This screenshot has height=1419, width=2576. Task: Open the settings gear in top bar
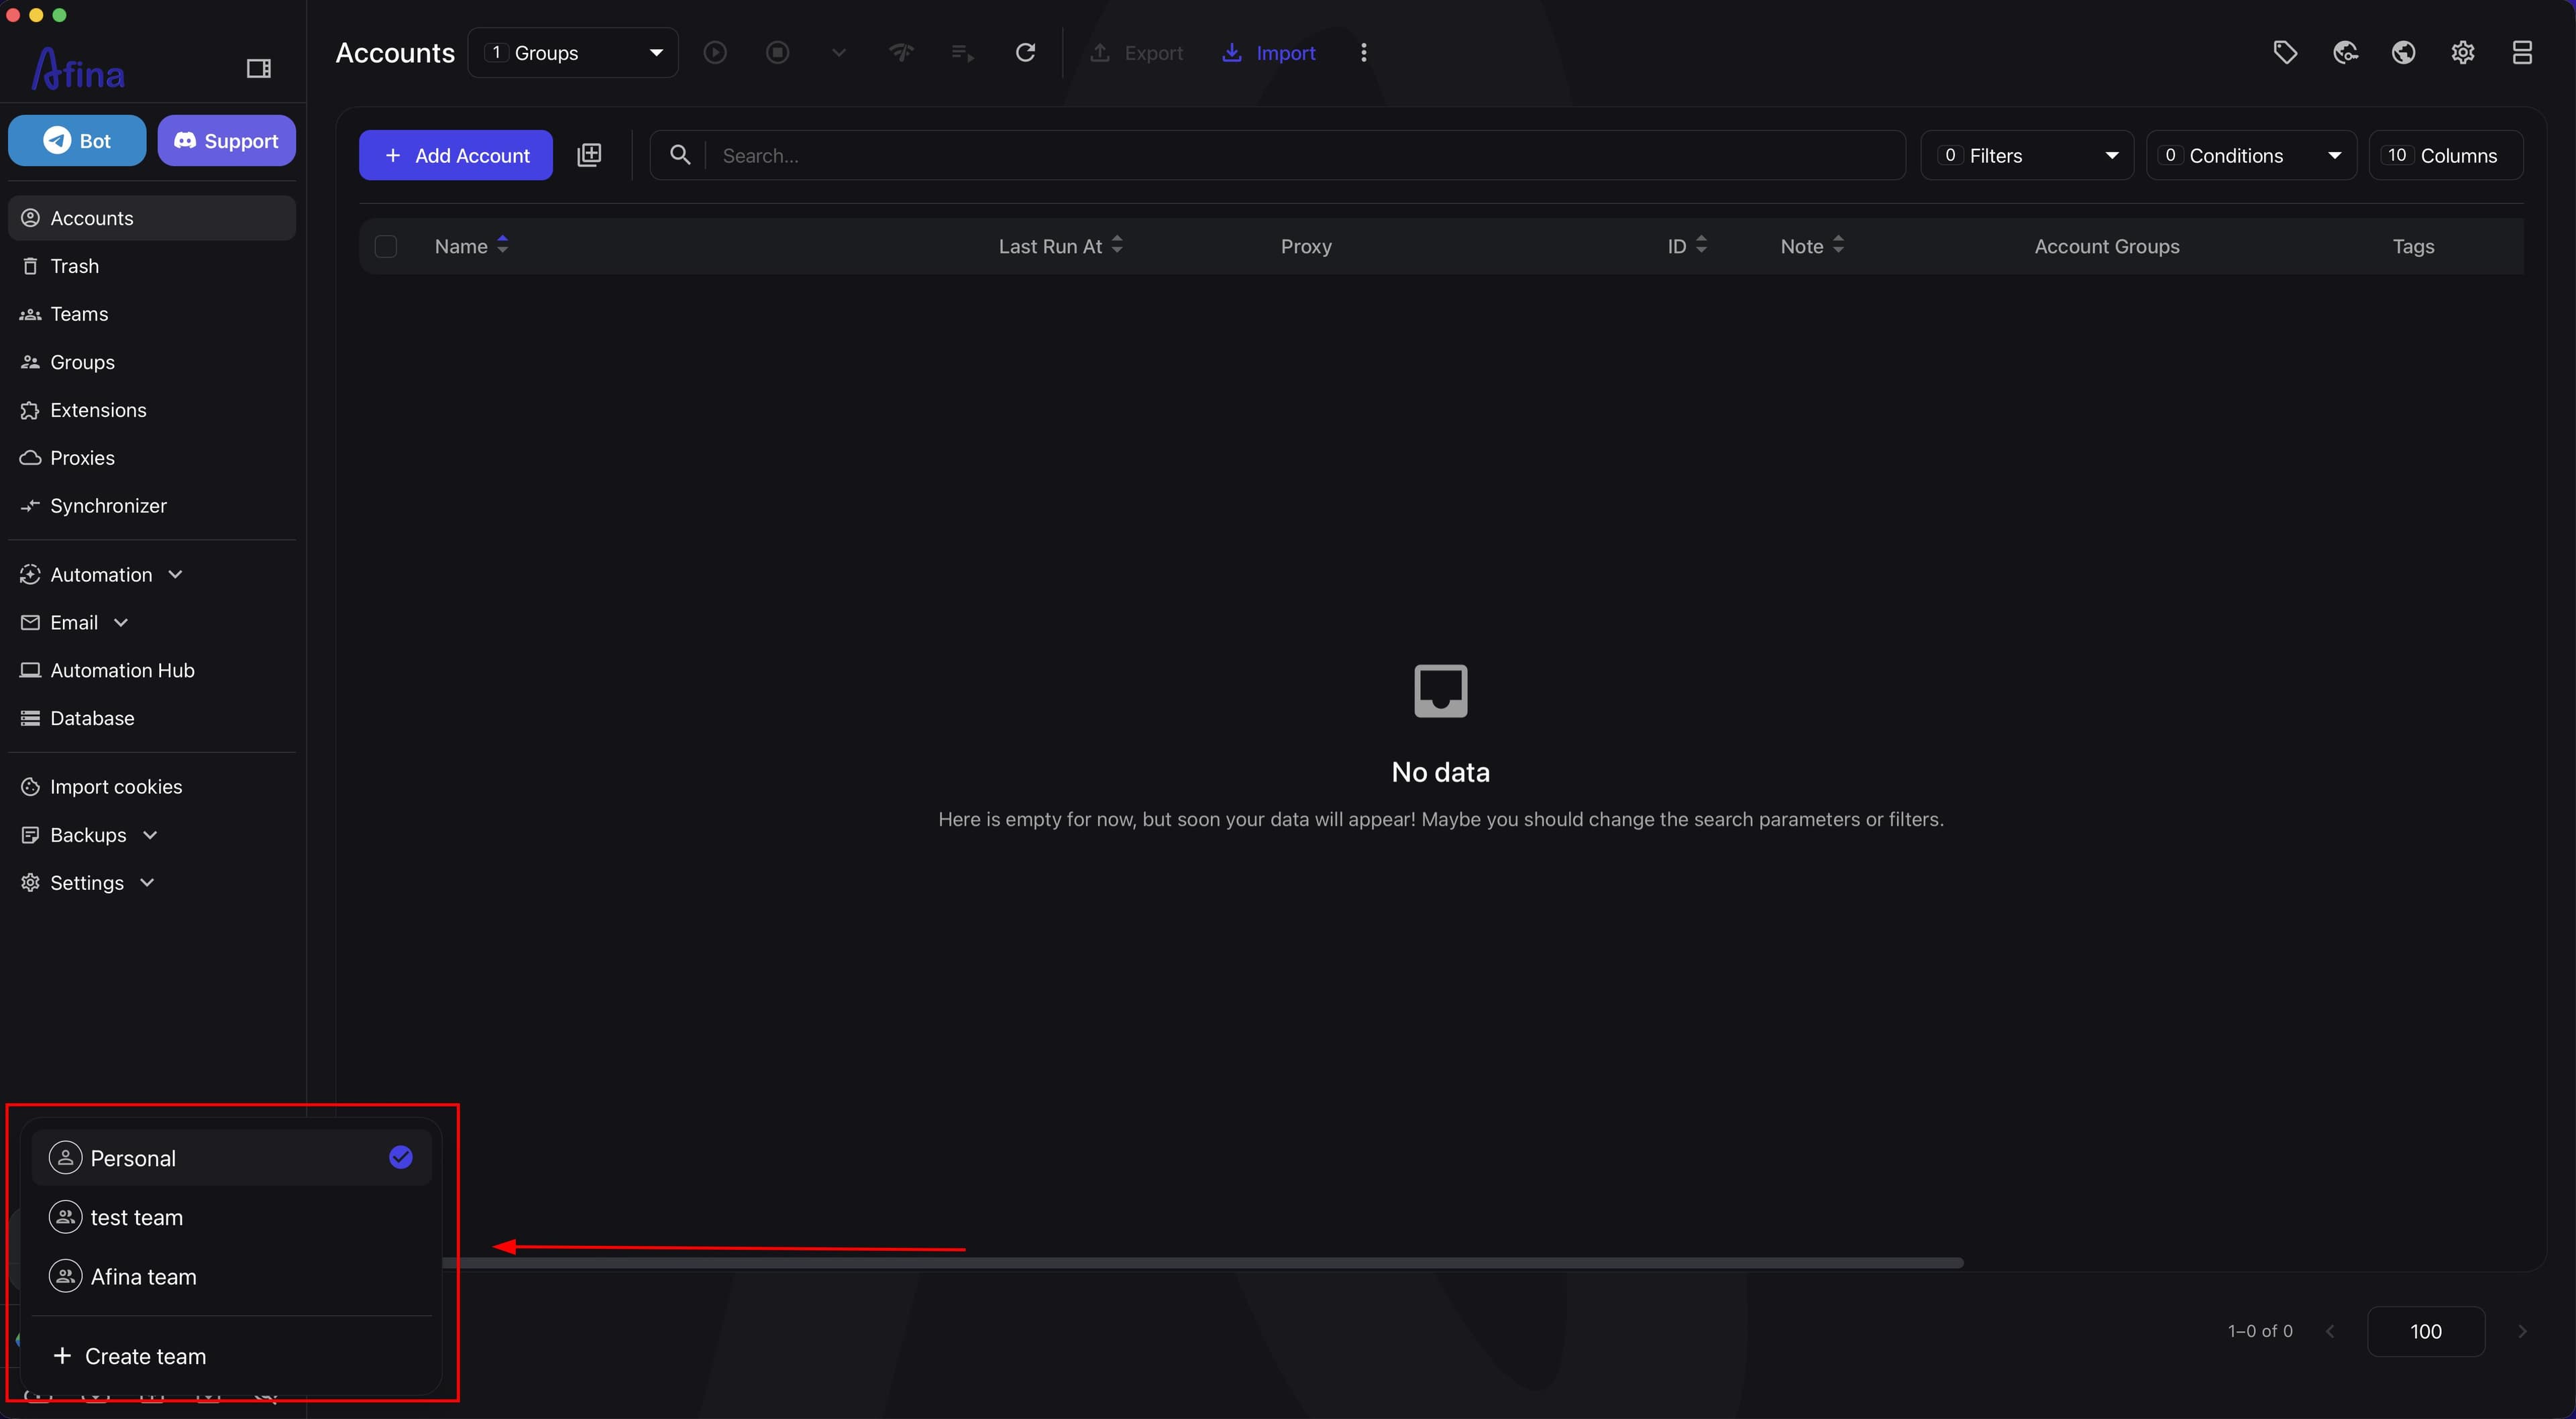[2463, 52]
